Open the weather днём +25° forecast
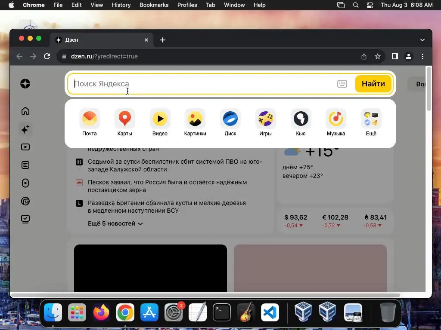441x330 pixels. [298, 167]
